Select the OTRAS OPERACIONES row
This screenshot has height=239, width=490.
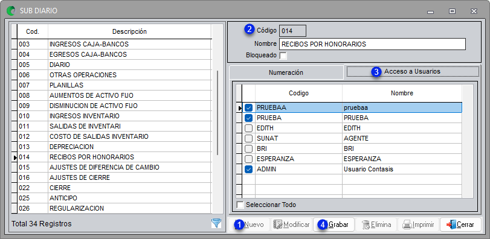(114, 75)
